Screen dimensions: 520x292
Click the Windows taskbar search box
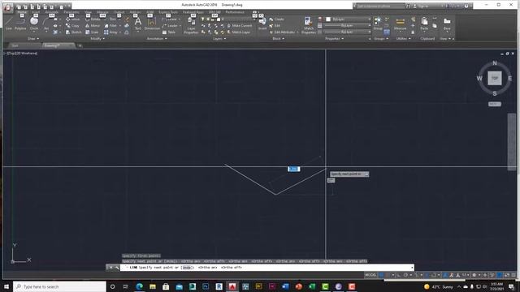point(59,286)
